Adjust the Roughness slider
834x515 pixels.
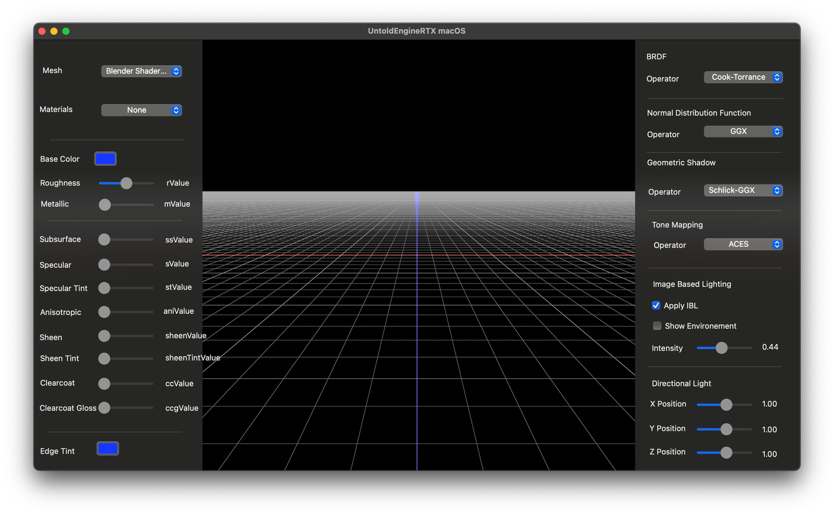tap(126, 183)
